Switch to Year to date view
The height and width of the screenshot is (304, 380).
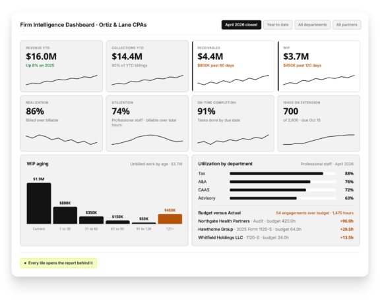(278, 24)
